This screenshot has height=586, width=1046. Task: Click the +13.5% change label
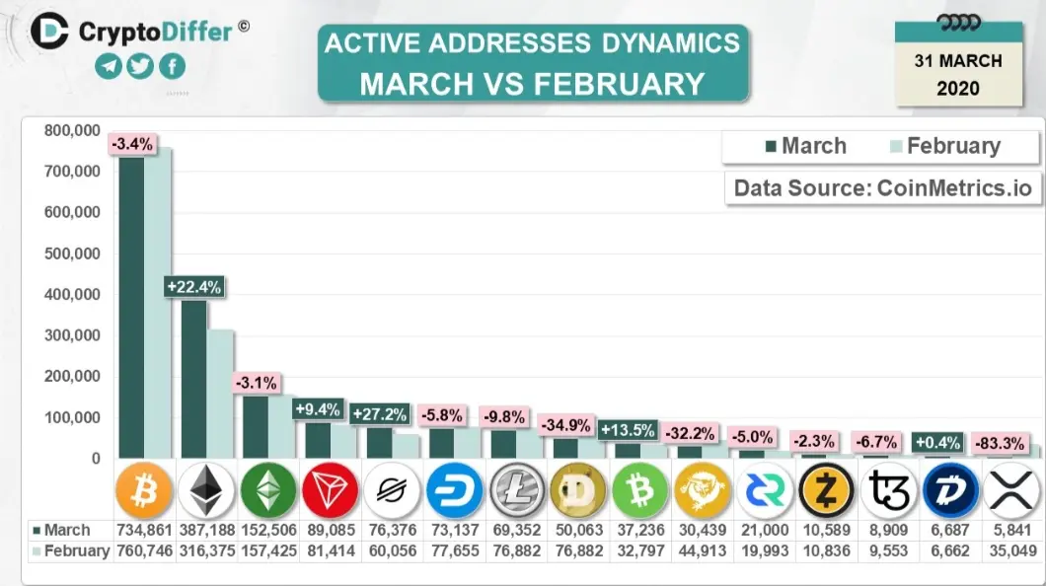point(628,431)
